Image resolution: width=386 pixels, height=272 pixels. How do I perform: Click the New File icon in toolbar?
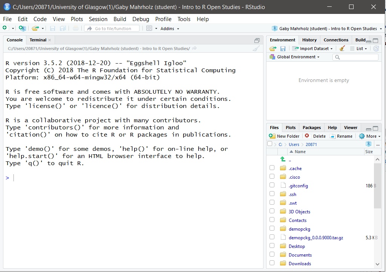[5, 28]
